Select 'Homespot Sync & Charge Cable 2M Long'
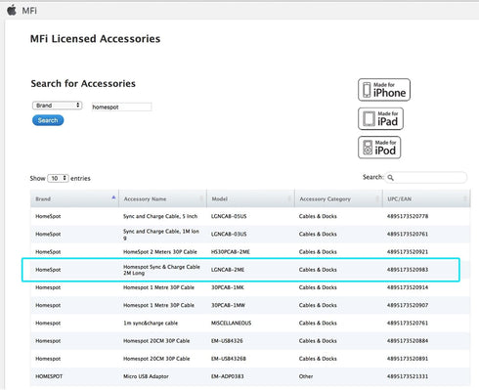 coord(161,270)
